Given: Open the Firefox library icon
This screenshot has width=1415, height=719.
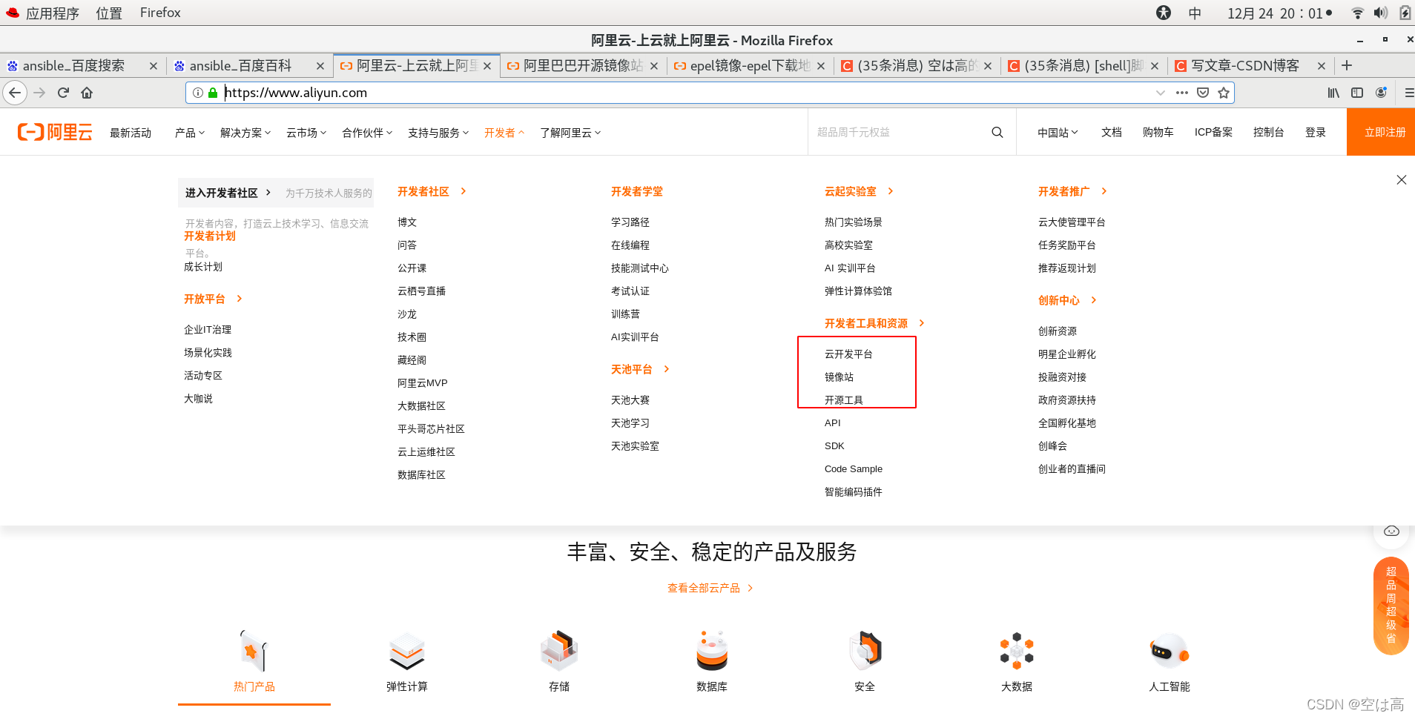Looking at the screenshot, I should pyautogui.click(x=1333, y=93).
